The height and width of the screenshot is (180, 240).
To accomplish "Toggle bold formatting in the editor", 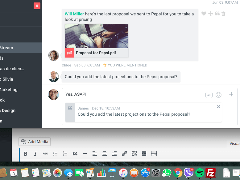I will tap(26, 154).
